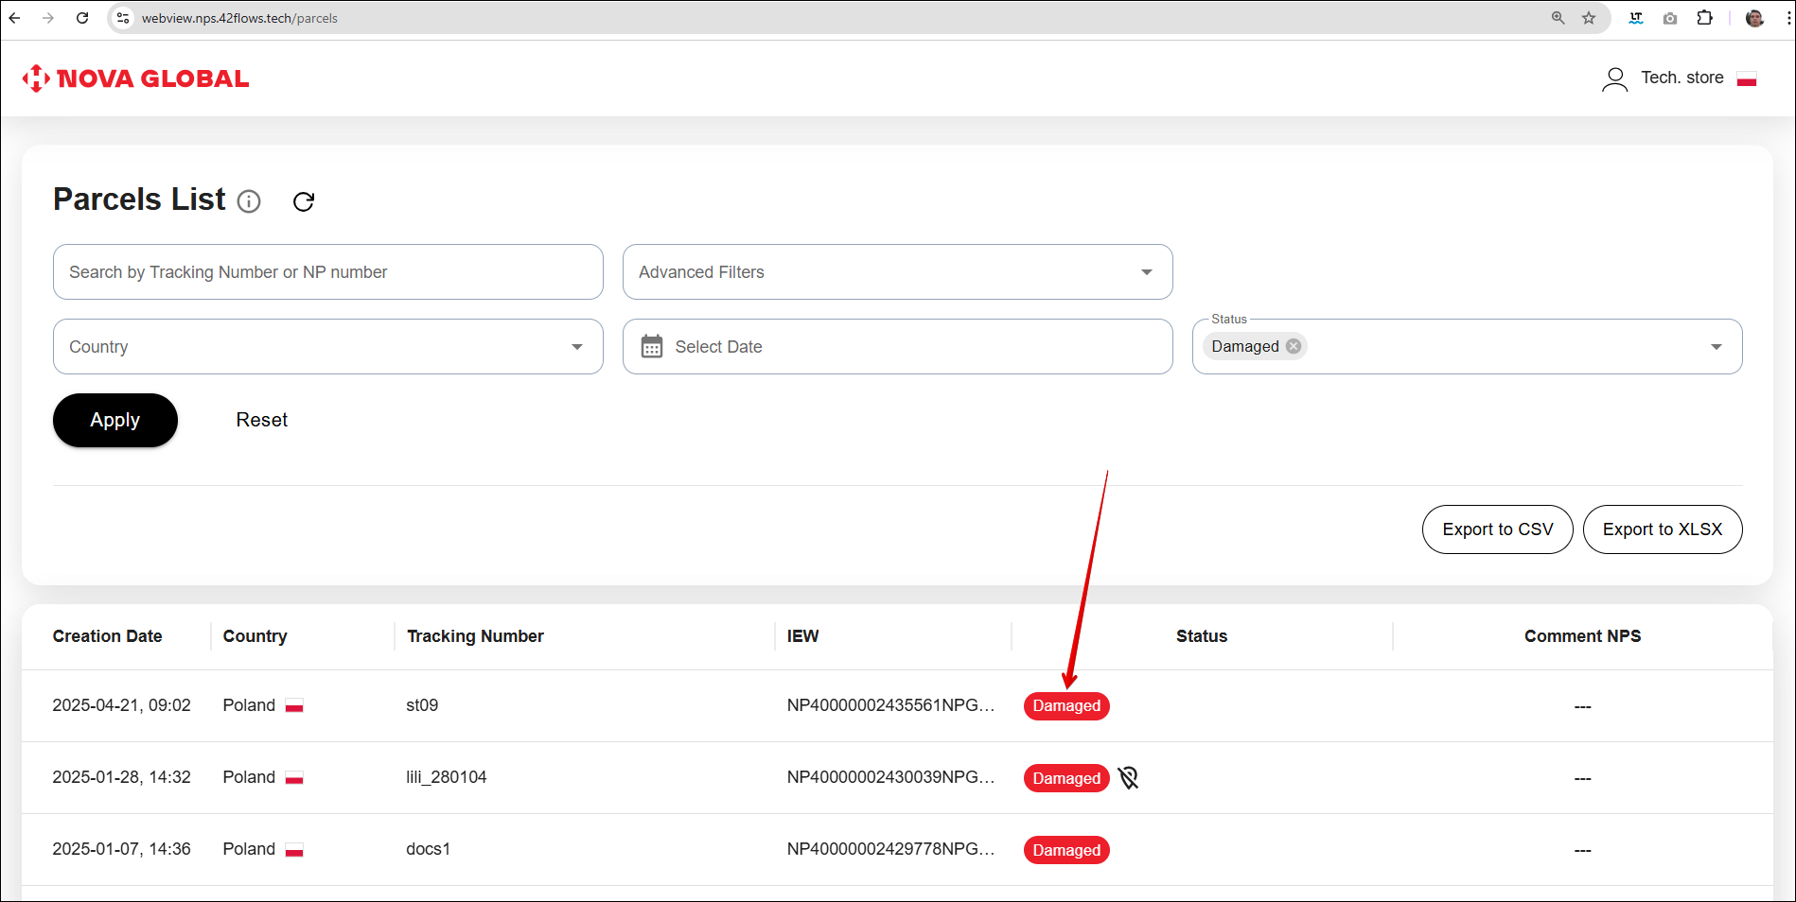Expand the Status dropdown arrow
Viewport: 1796px width, 902px height.
[x=1716, y=347]
